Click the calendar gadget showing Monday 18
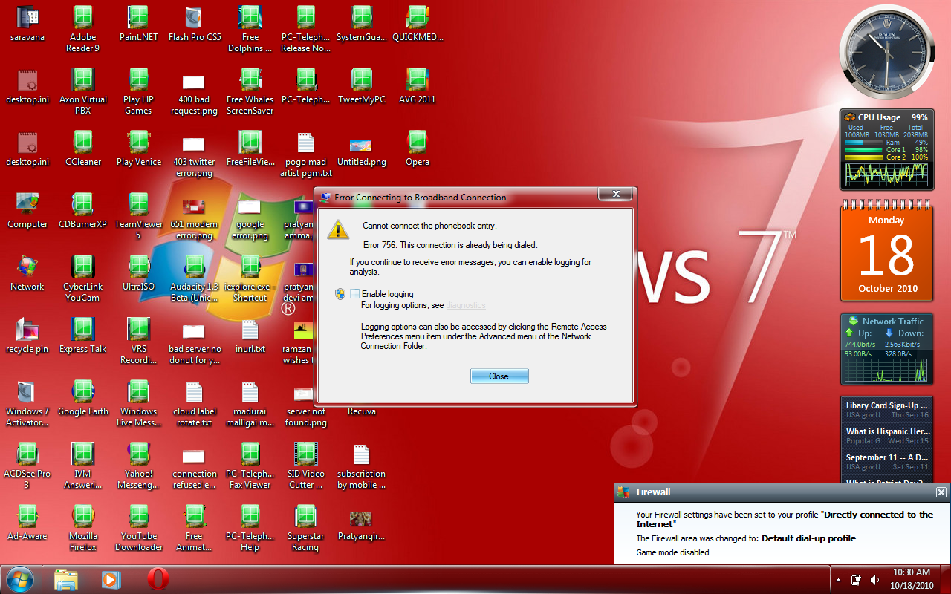 [x=887, y=251]
